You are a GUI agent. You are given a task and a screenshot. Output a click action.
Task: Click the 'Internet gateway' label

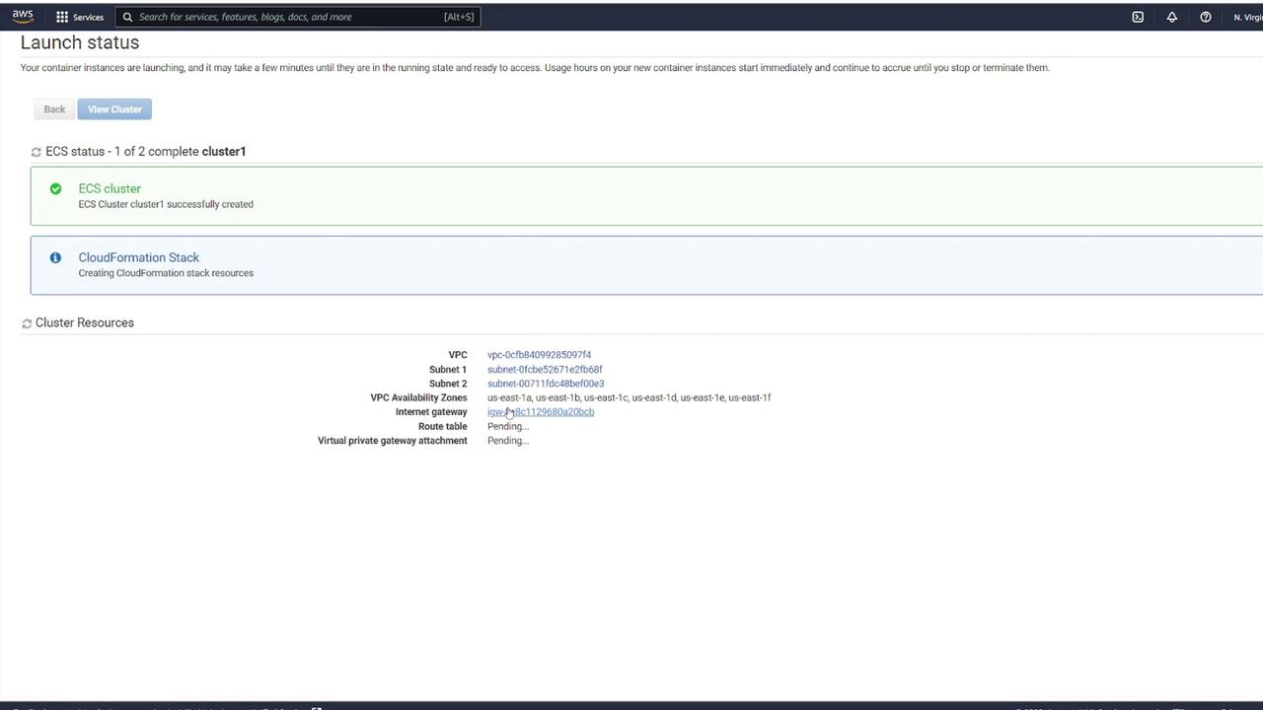(x=431, y=412)
